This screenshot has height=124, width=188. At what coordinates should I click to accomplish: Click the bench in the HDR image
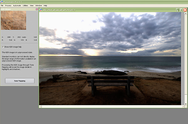110,86
